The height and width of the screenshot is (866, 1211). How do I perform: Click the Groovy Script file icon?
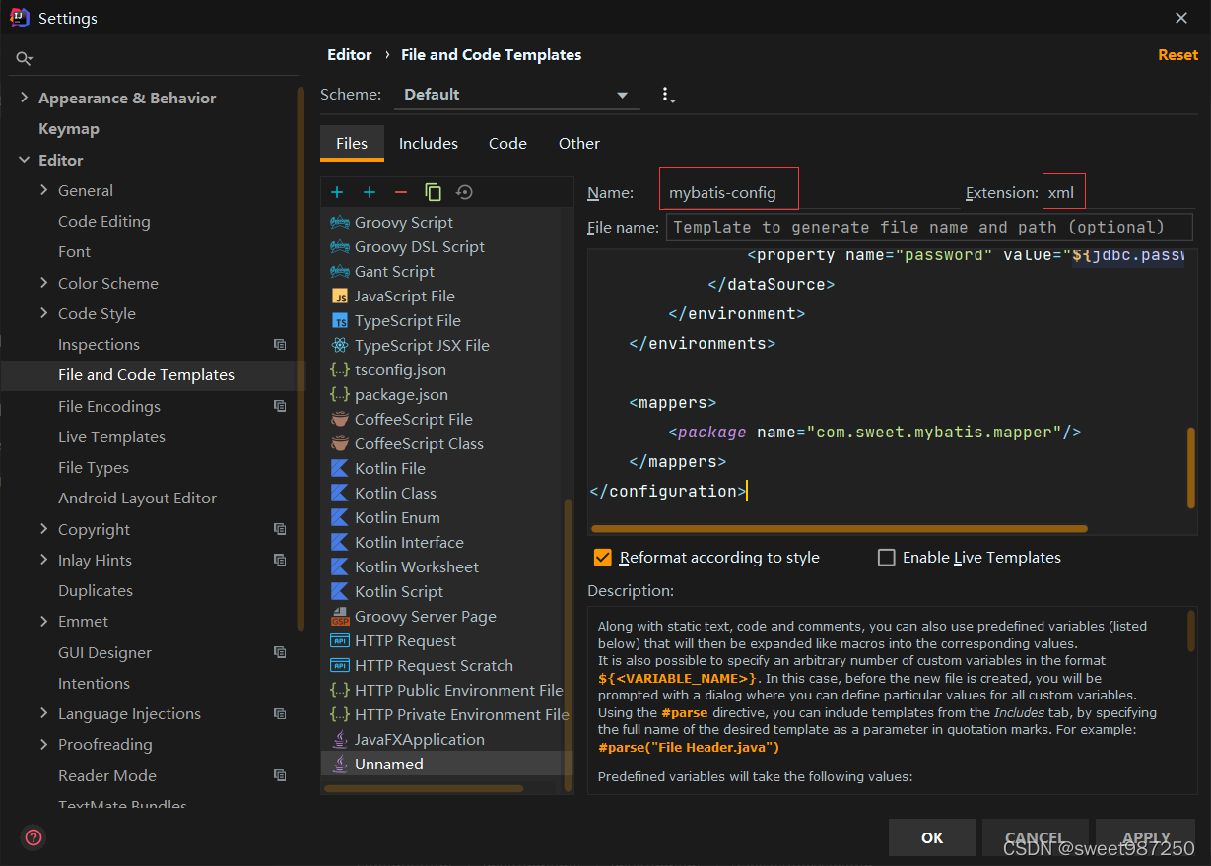(340, 222)
